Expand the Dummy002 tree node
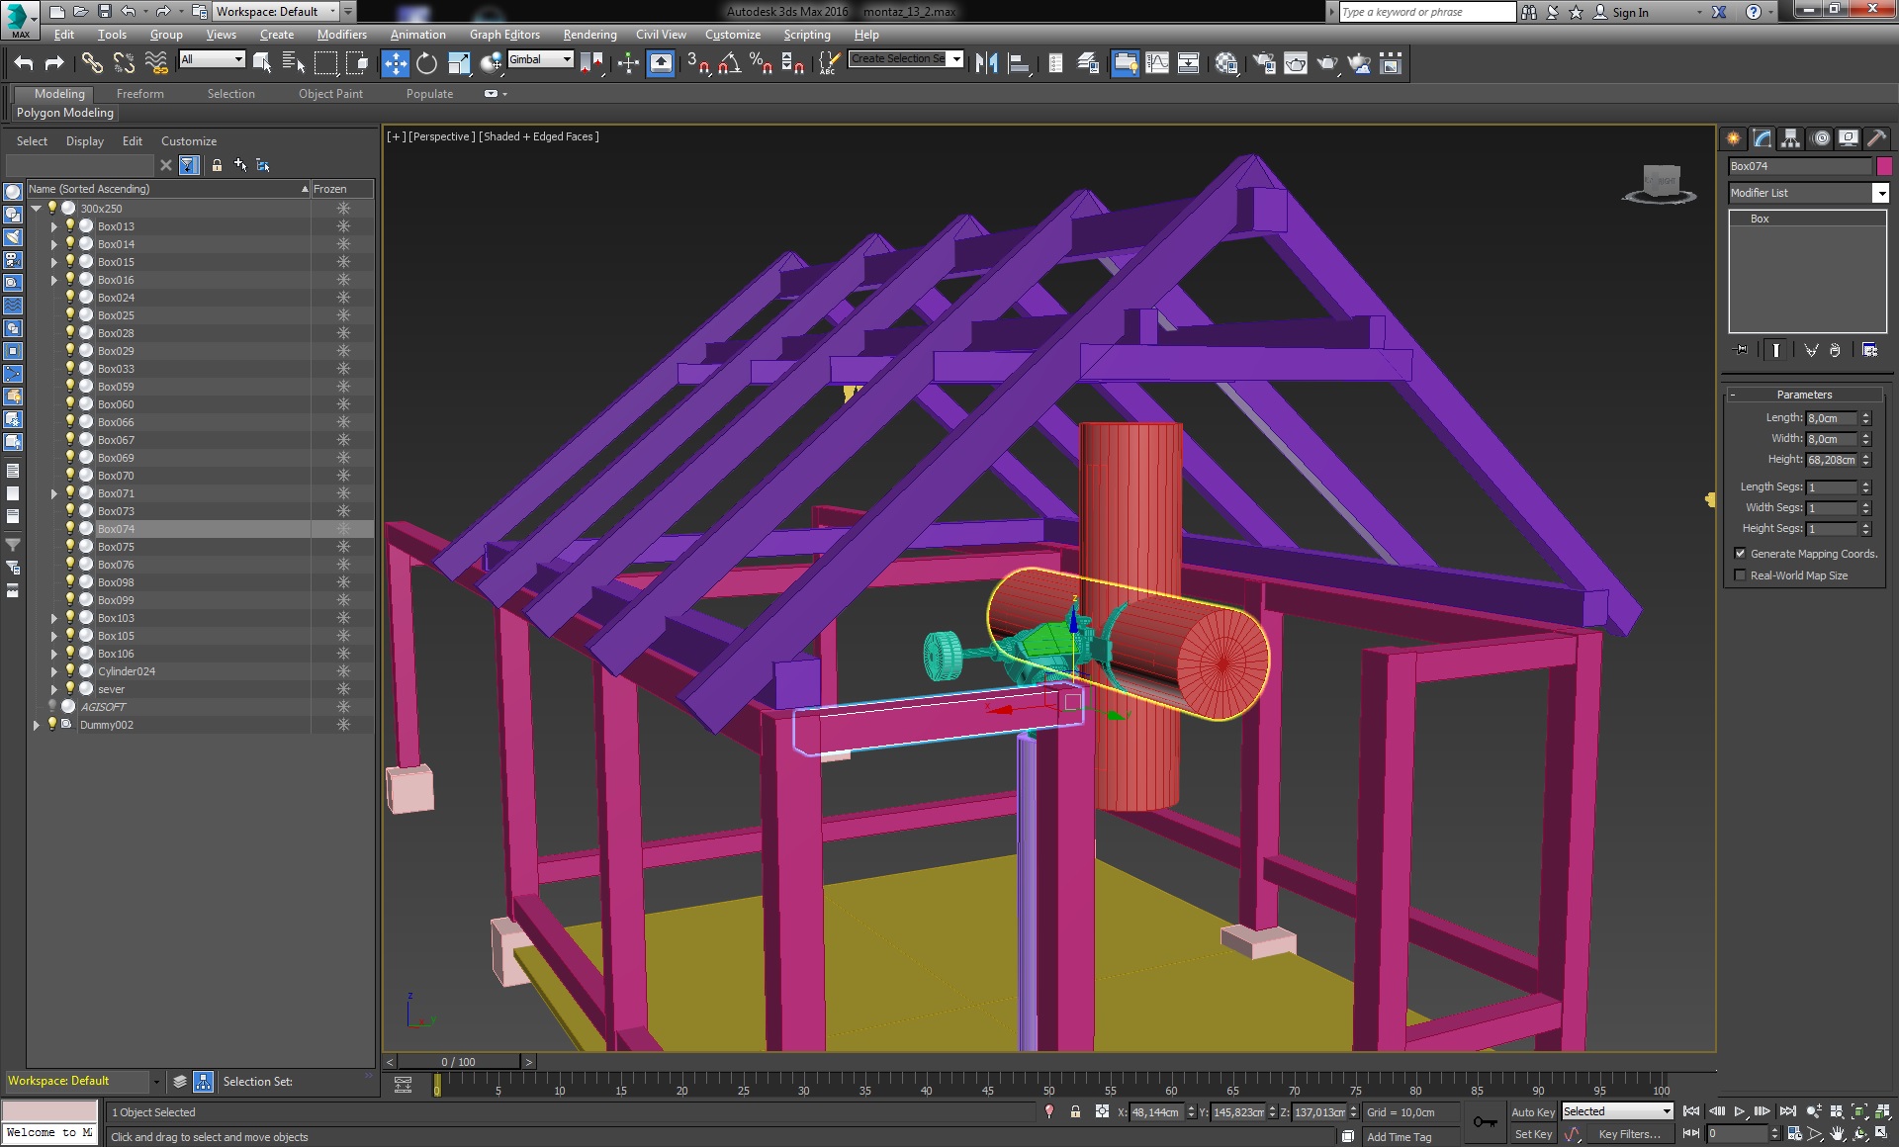Image resolution: width=1899 pixels, height=1147 pixels. click(37, 725)
